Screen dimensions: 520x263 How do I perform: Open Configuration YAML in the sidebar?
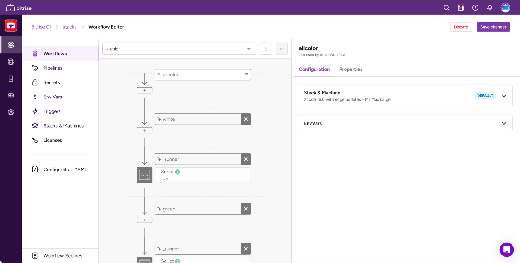pos(60,169)
